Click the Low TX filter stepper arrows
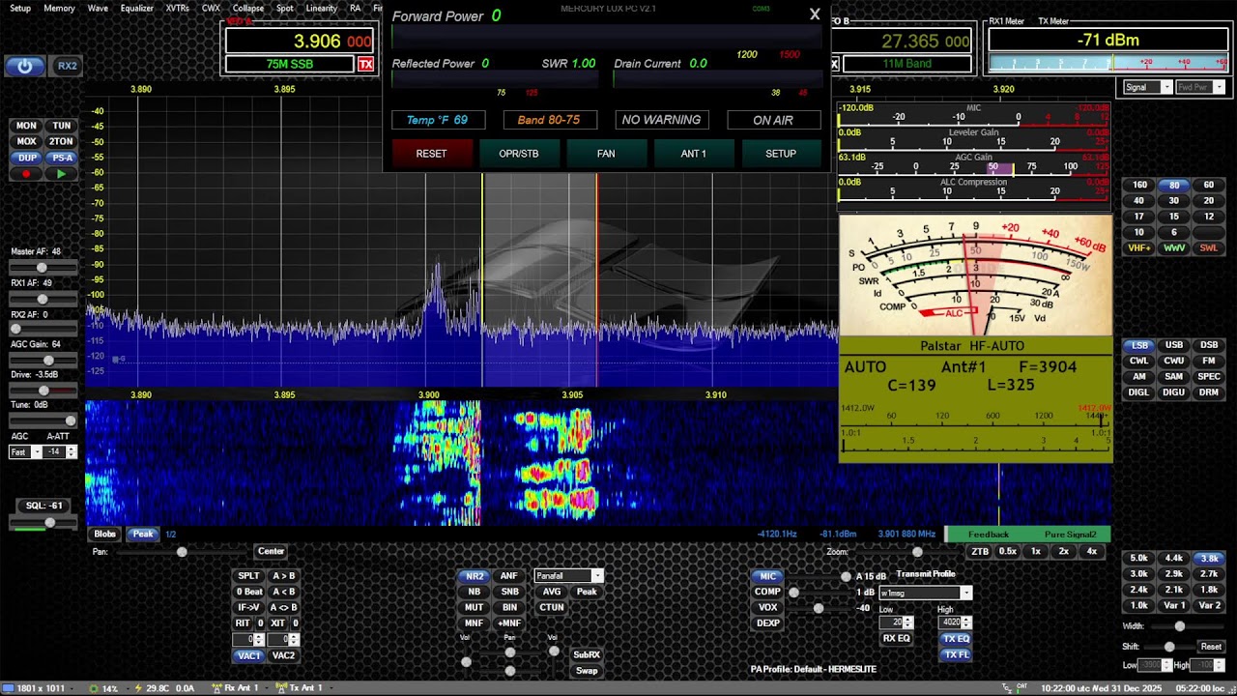 click(909, 623)
